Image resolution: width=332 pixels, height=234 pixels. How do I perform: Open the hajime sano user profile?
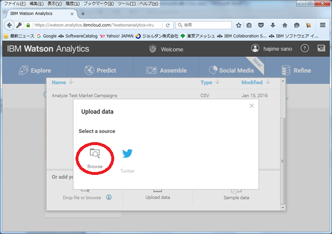point(272,49)
